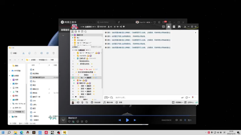This screenshot has width=241, height=135.
Task: Click the list panel icon in YY header
Action: pyautogui.click(x=174, y=27)
